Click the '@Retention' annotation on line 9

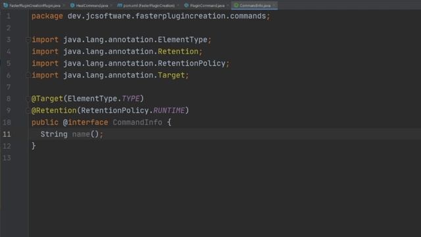coord(54,111)
